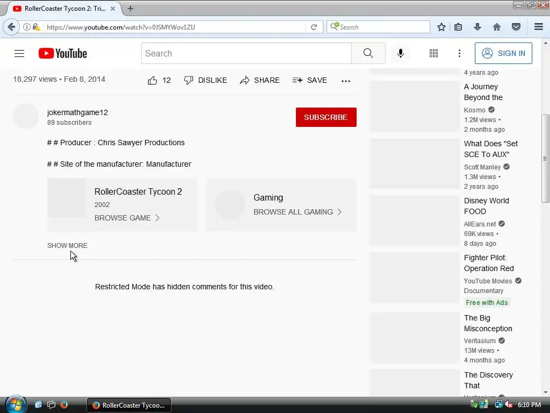Bookmark this page with the star
Image resolution: width=550 pixels, height=413 pixels.
tap(442, 27)
